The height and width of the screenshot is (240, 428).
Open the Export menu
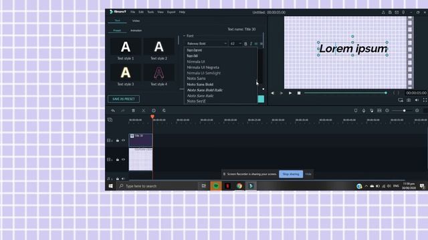point(171,12)
